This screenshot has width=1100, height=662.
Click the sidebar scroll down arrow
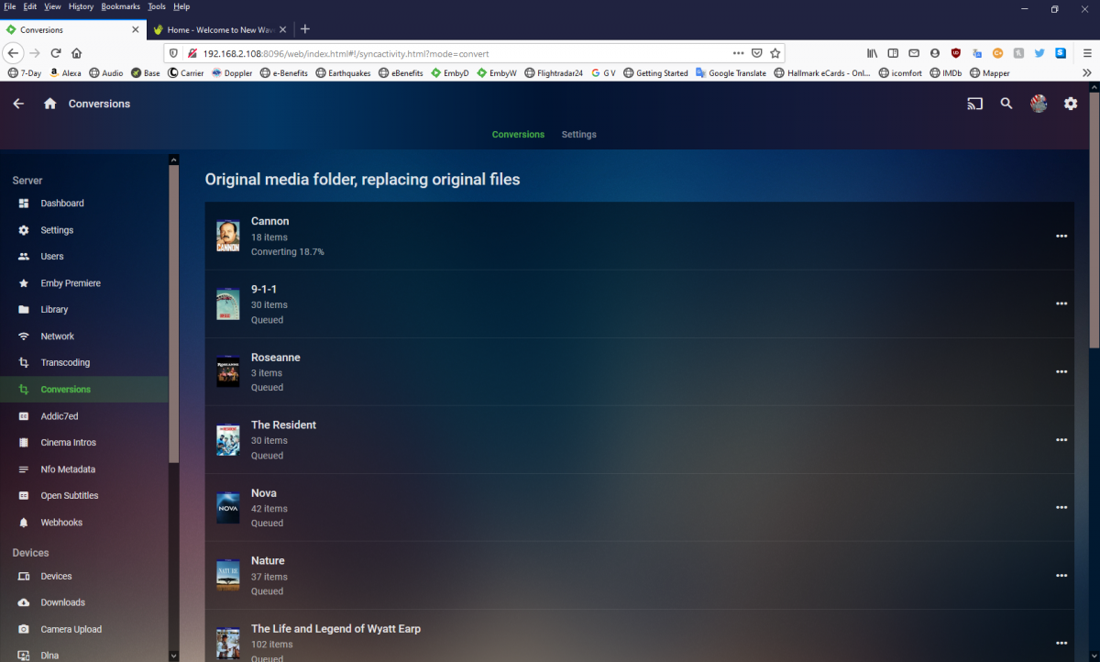pos(174,656)
